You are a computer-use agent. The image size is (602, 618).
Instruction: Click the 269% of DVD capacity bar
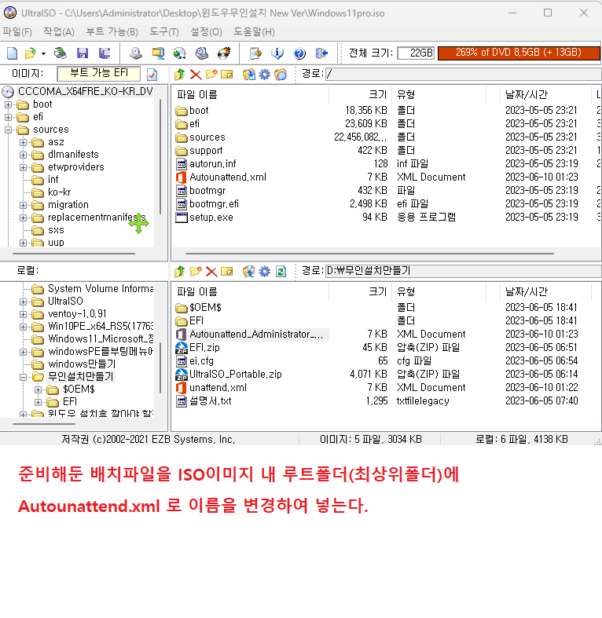(x=519, y=53)
